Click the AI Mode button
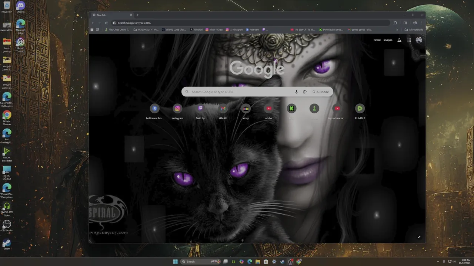The image size is (474, 266). pyautogui.click(x=321, y=92)
